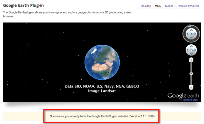Click the Google Earth Plug-in heading
Image resolution: width=204 pixels, height=124 pixels.
(23, 5)
